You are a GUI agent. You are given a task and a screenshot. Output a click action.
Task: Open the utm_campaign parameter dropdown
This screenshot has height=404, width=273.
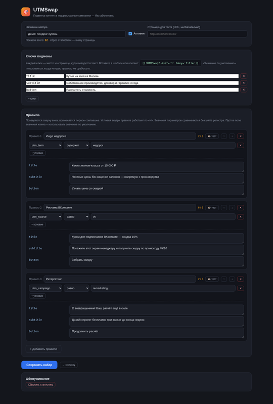[x=45, y=288]
